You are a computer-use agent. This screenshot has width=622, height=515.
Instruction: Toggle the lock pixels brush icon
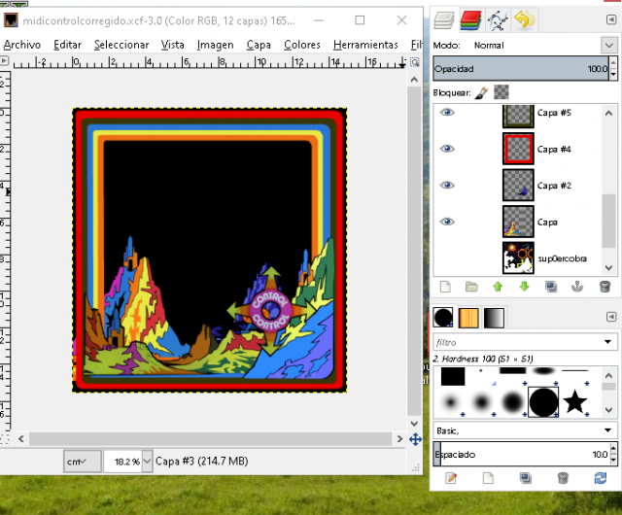(x=481, y=92)
